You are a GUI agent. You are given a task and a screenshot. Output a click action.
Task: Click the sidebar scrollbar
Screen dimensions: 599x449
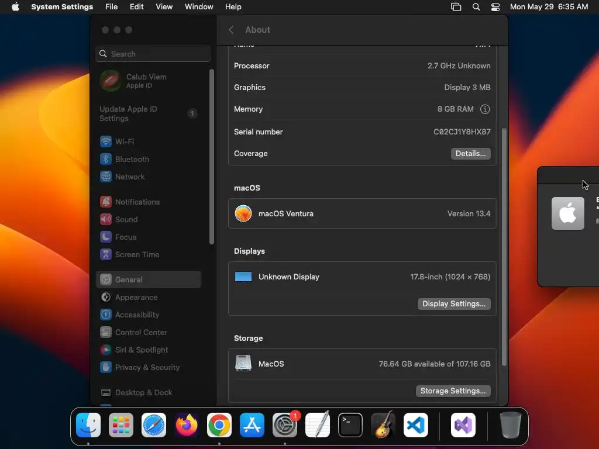tap(212, 157)
